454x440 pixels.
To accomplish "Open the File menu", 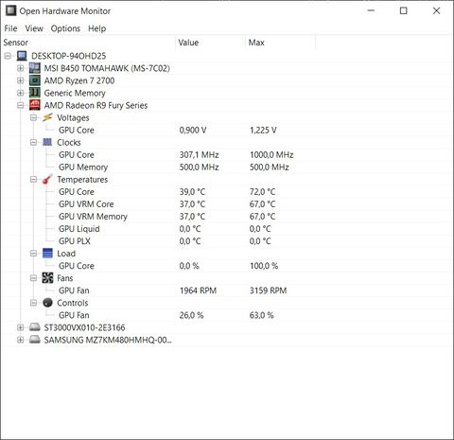I will click(x=10, y=28).
